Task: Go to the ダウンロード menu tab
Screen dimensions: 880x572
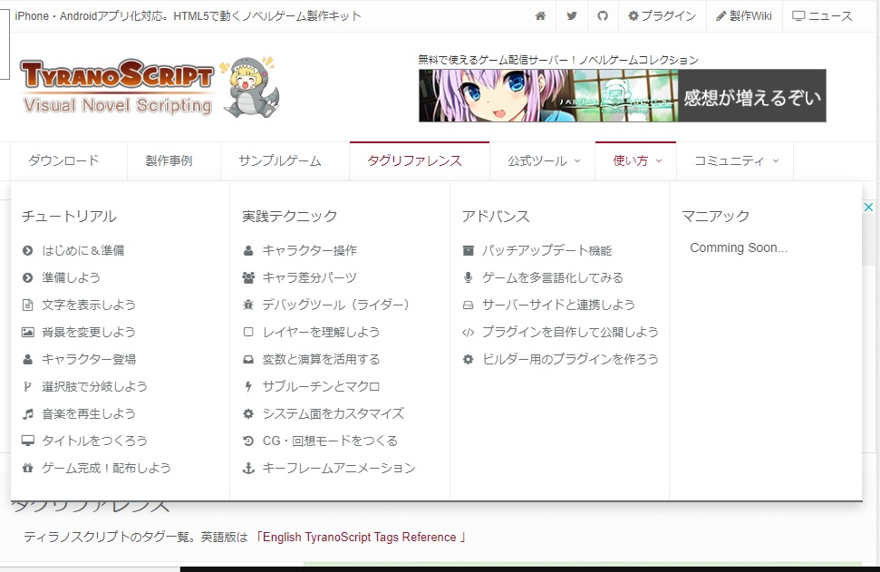Action: tap(63, 160)
